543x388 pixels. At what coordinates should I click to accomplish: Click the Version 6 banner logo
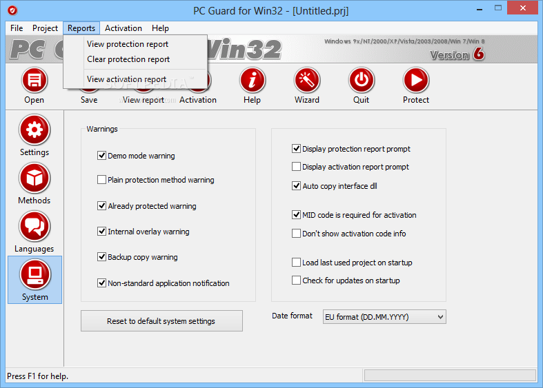(457, 54)
